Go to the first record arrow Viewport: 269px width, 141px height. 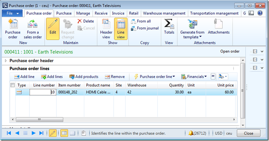9,133
